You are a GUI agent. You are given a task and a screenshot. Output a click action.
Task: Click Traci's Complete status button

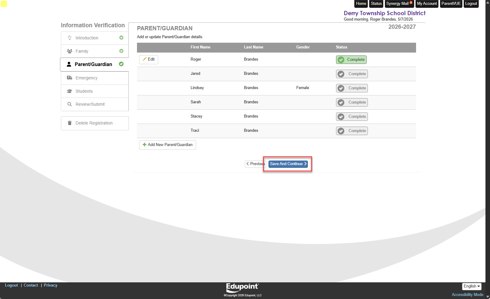click(352, 131)
